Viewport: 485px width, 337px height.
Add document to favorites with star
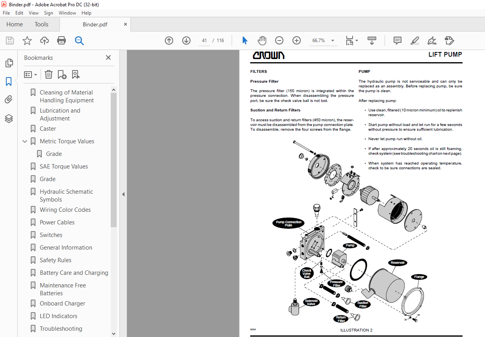[x=27, y=41]
